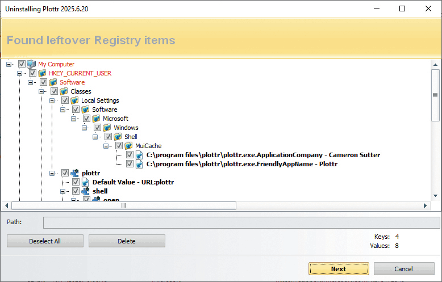The height and width of the screenshot is (282, 442).
Task: Click the Shell key folder icon
Action: (x=118, y=137)
